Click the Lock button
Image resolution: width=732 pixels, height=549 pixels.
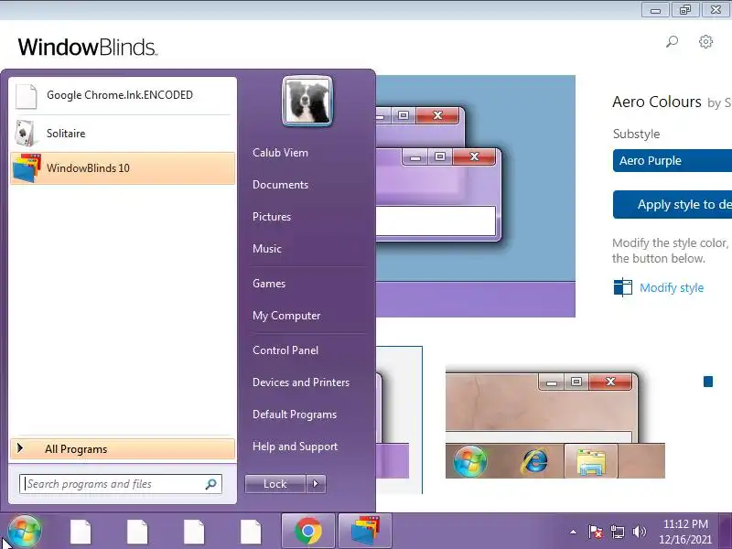pyautogui.click(x=275, y=484)
